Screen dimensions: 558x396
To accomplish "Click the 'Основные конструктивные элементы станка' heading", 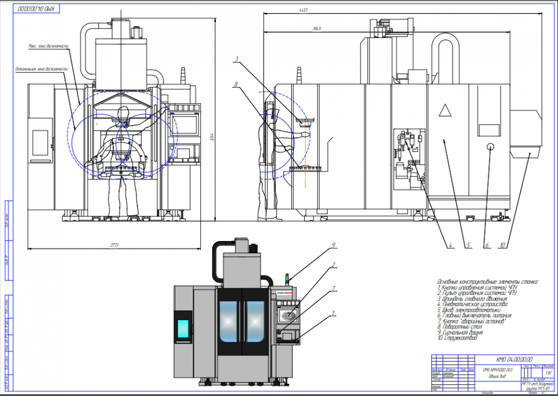I will click(x=487, y=282).
